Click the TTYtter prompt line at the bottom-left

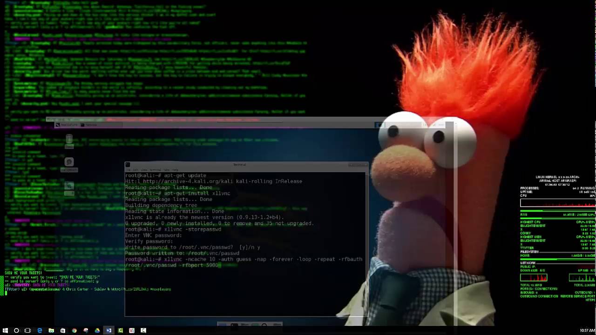(88, 289)
